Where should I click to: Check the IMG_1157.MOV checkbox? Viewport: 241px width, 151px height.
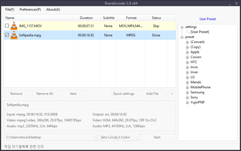[7, 26]
